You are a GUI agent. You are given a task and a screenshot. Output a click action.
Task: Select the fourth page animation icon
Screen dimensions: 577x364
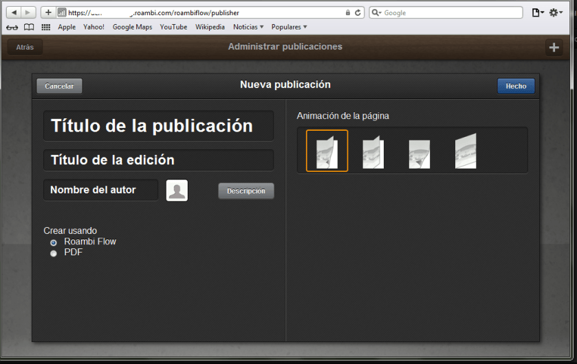(x=466, y=151)
